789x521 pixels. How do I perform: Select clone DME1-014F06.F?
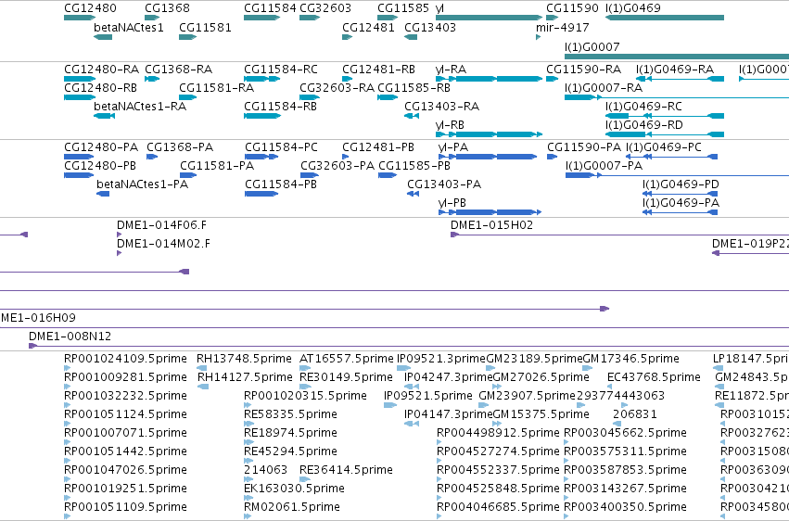161,224
